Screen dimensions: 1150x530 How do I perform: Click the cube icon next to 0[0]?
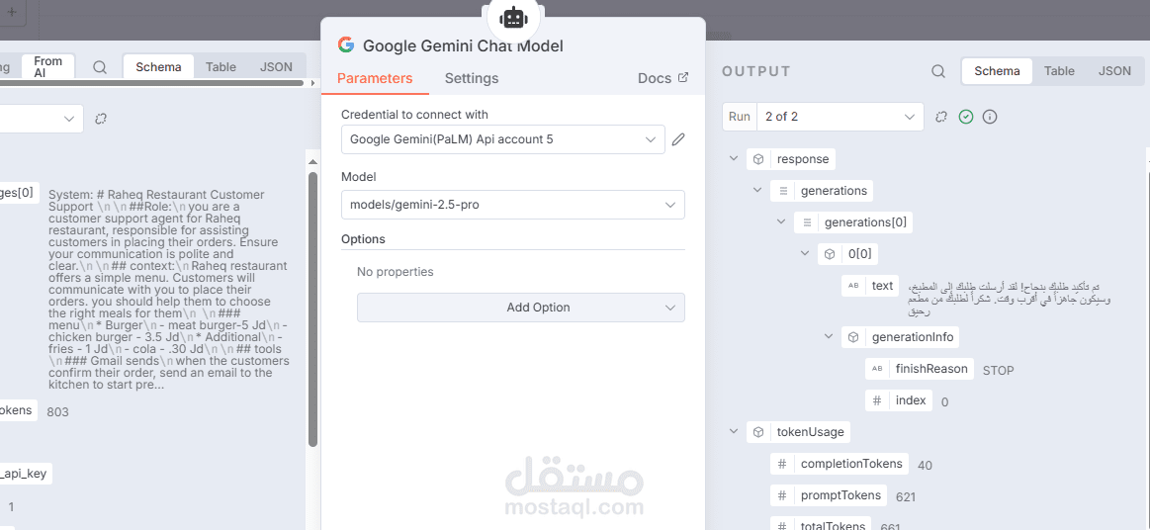[x=830, y=254]
